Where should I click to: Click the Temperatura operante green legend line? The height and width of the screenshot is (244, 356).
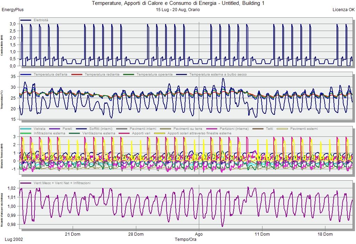(129, 74)
